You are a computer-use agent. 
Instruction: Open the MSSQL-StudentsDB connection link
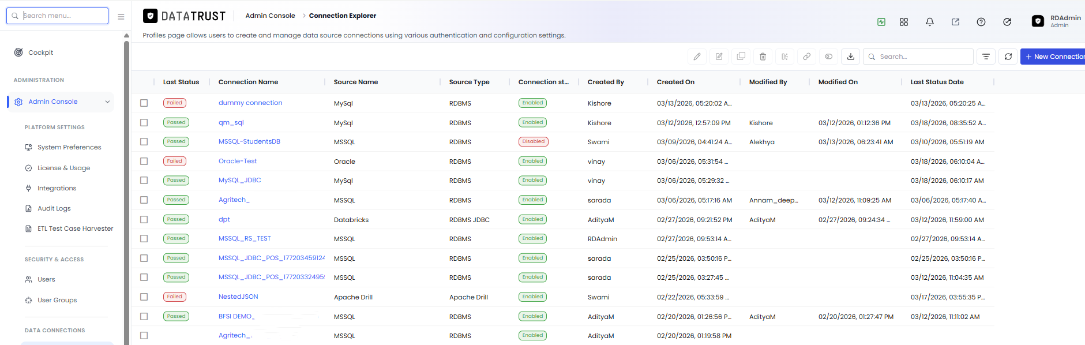(x=249, y=141)
